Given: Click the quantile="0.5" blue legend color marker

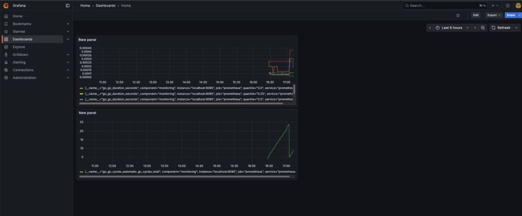Looking at the screenshot, I should click(x=82, y=100).
